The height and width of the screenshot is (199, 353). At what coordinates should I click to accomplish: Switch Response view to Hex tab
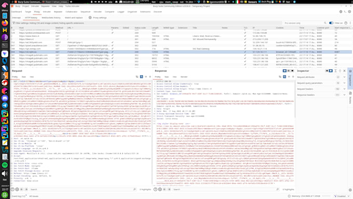pyautogui.click(x=174, y=77)
